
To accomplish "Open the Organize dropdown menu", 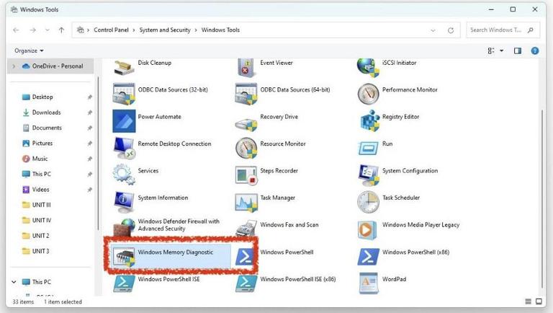I will point(29,50).
